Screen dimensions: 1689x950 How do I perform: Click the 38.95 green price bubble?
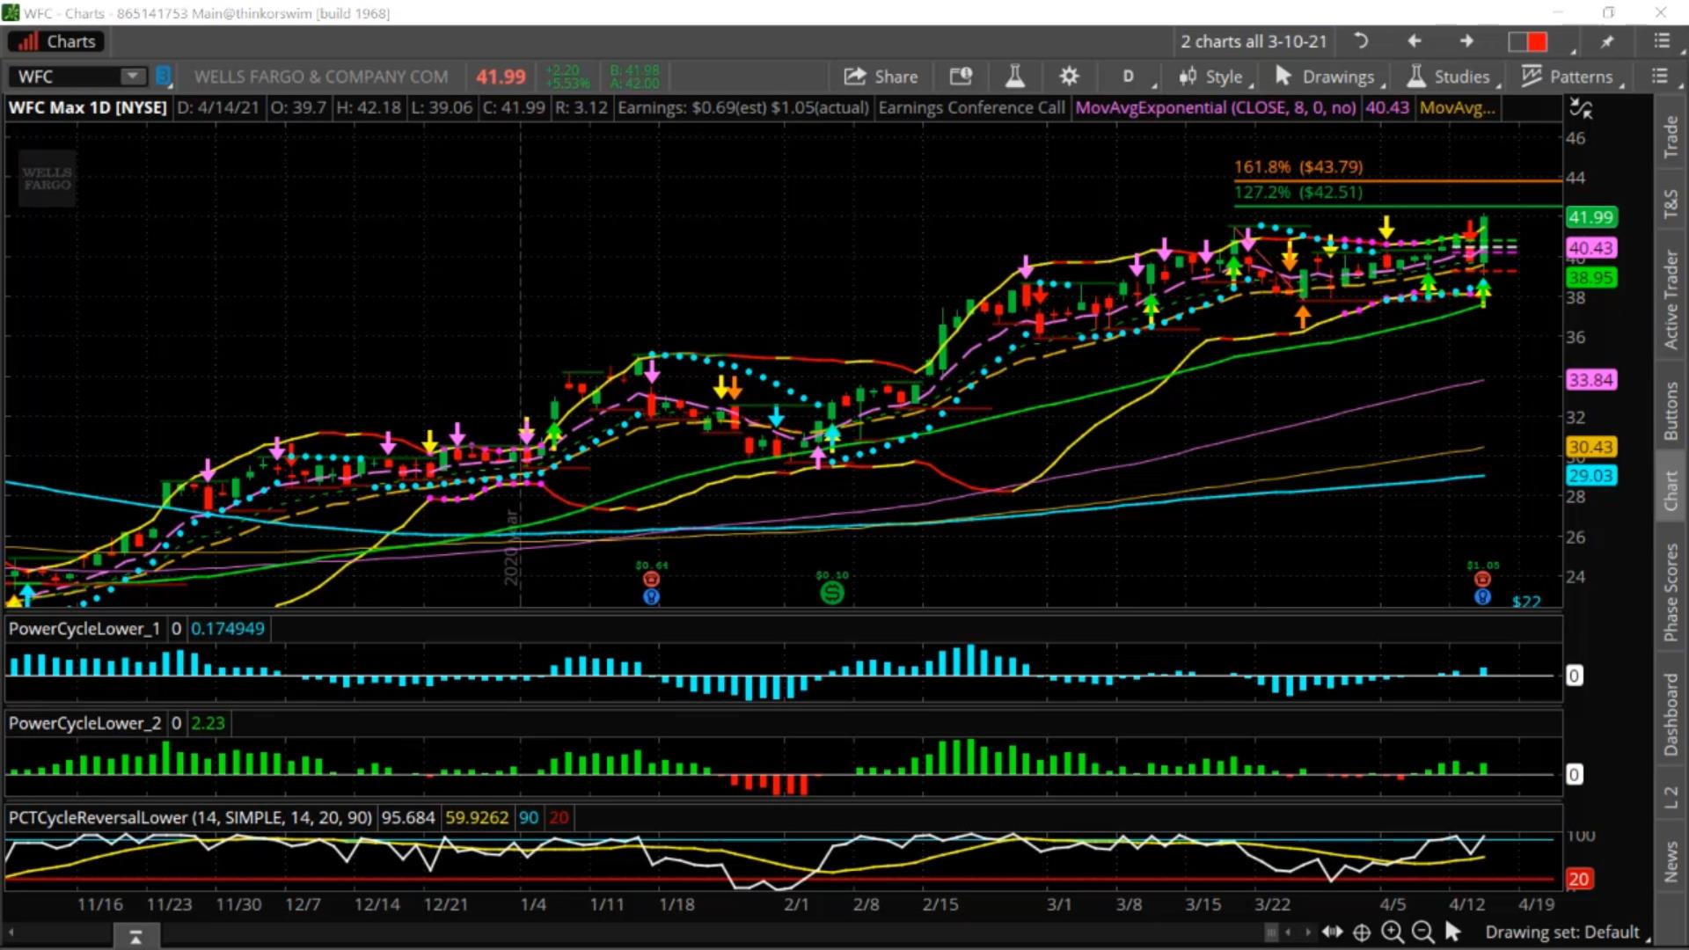tap(1591, 277)
